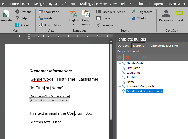Click the diamond condition icon in the tree
The height and width of the screenshot is (139, 188).
coord(124,91)
